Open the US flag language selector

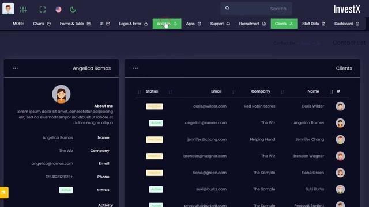pyautogui.click(x=58, y=10)
